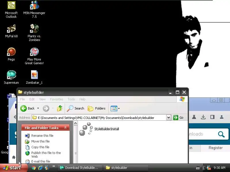Click scroll up arrow of task pane
The width and height of the screenshot is (230, 172).
click(75, 123)
